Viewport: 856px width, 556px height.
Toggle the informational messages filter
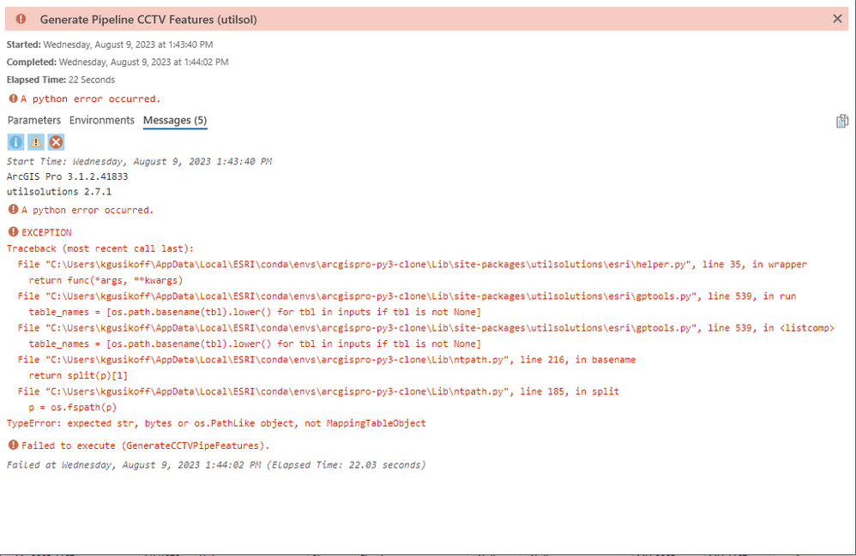(16, 142)
